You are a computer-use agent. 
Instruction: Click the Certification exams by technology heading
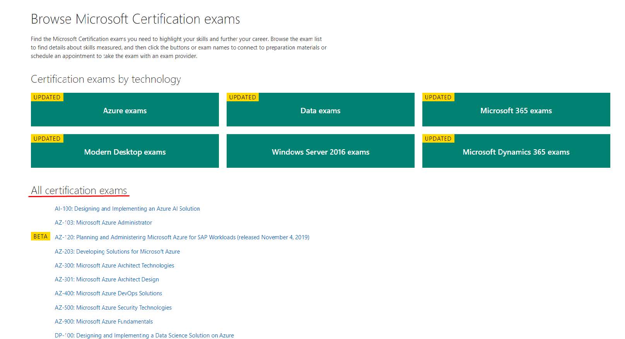click(x=106, y=79)
